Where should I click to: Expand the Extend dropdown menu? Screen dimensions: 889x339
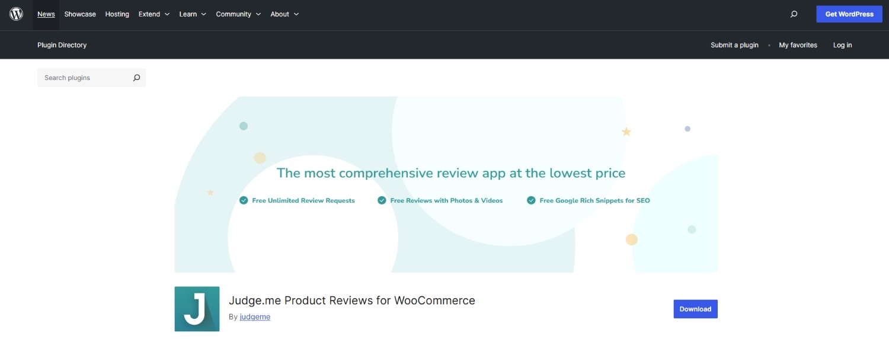click(154, 14)
